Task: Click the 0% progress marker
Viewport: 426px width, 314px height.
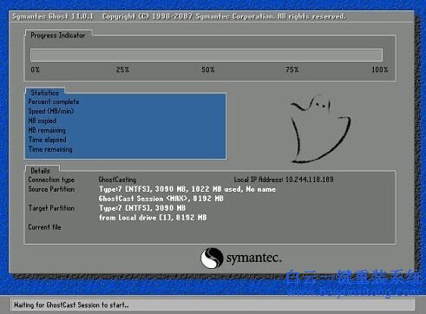Action: click(35, 69)
